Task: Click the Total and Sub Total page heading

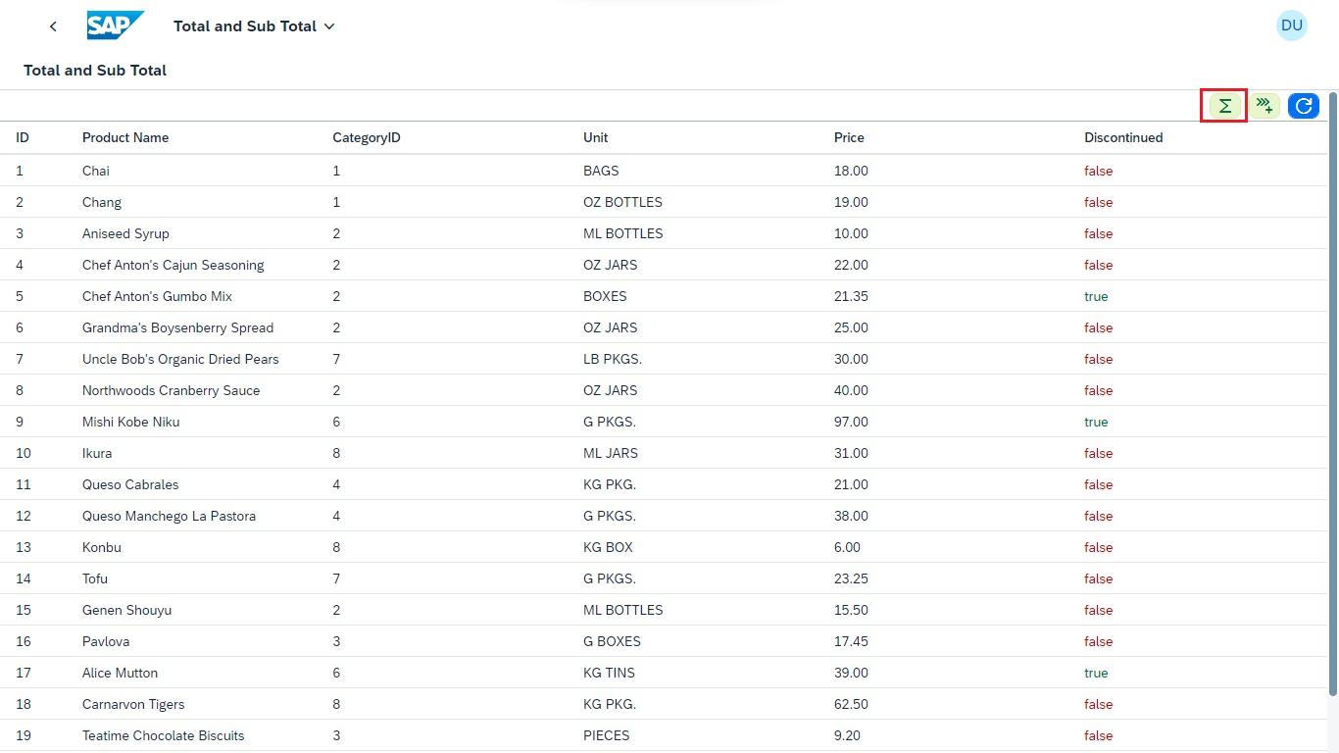Action: pyautogui.click(x=95, y=70)
